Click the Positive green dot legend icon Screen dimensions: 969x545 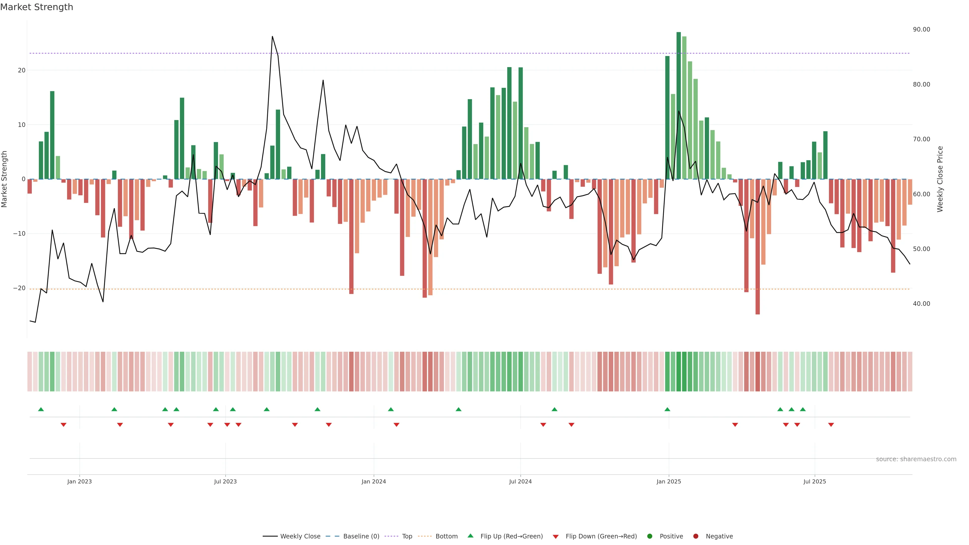pyautogui.click(x=650, y=536)
